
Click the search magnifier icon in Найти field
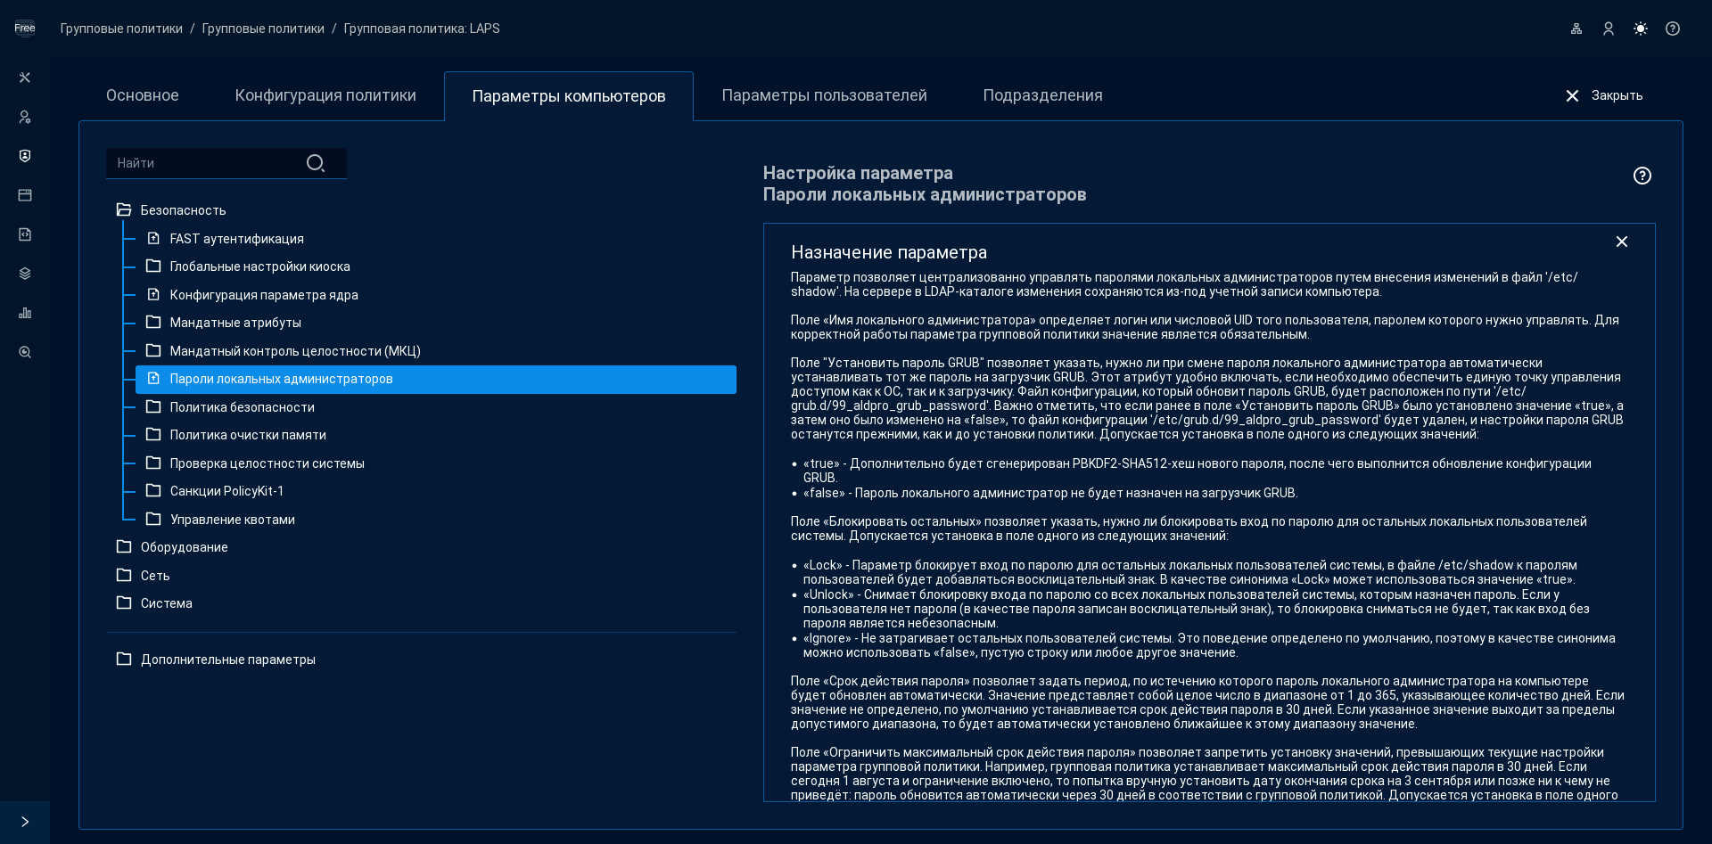point(315,163)
